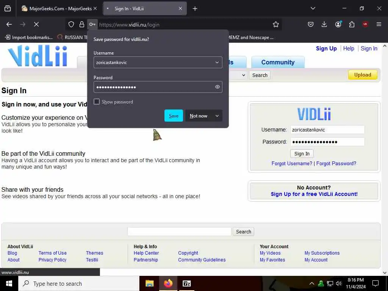388x291 pixels.
Task: Click Not now in password prompt
Action: (x=199, y=116)
